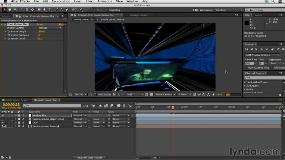Select the Hand tool
The height and width of the screenshot is (160, 285).
(x=10, y=10)
